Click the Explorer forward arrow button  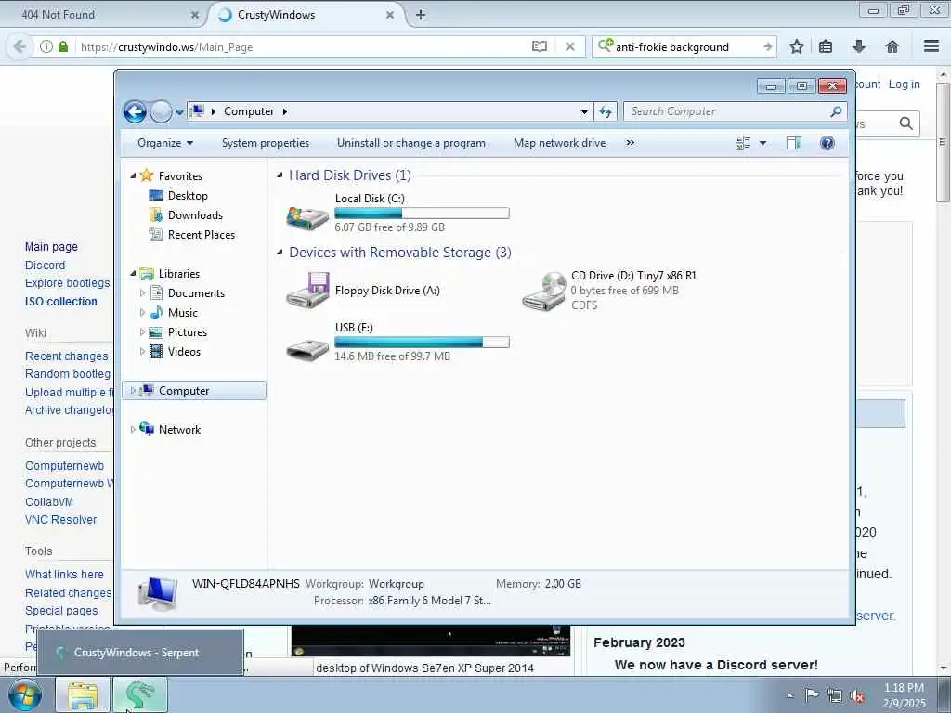point(161,111)
